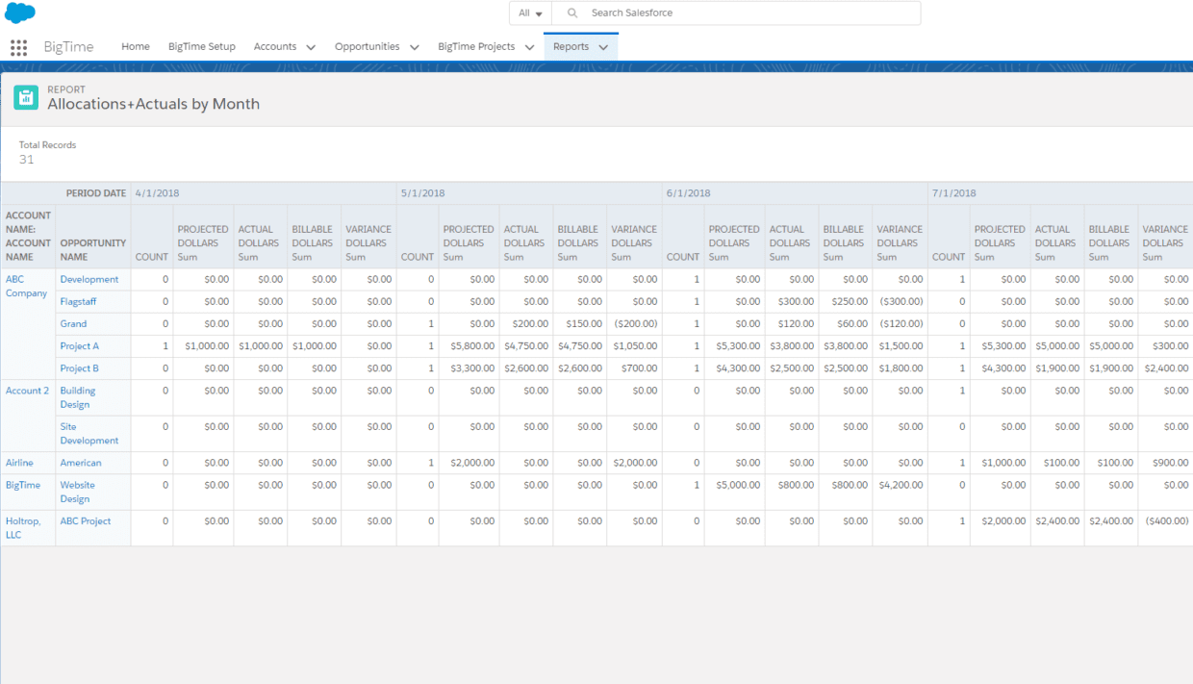
Task: Open the BigTime Projects dropdown arrow
Action: click(528, 46)
